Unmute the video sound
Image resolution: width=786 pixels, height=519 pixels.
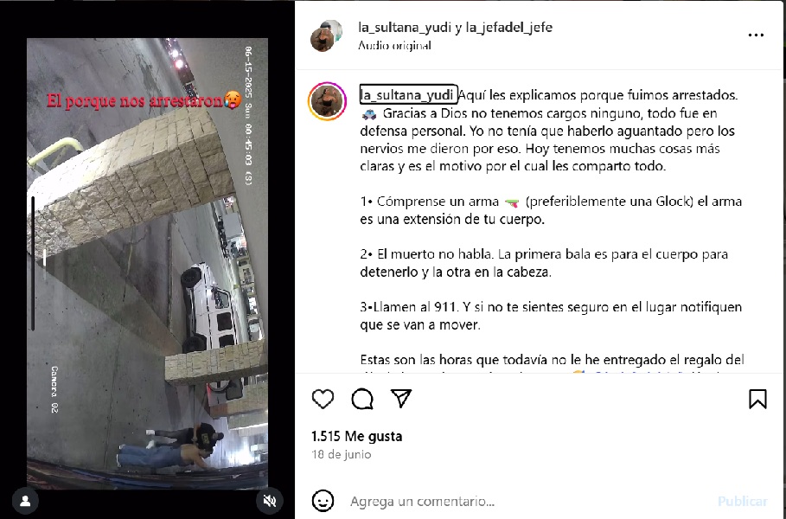(270, 500)
